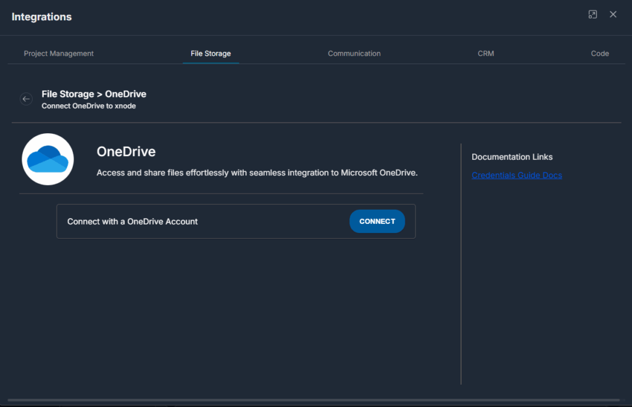
Task: Click the 'Integrations' dialog title
Action: pos(41,17)
